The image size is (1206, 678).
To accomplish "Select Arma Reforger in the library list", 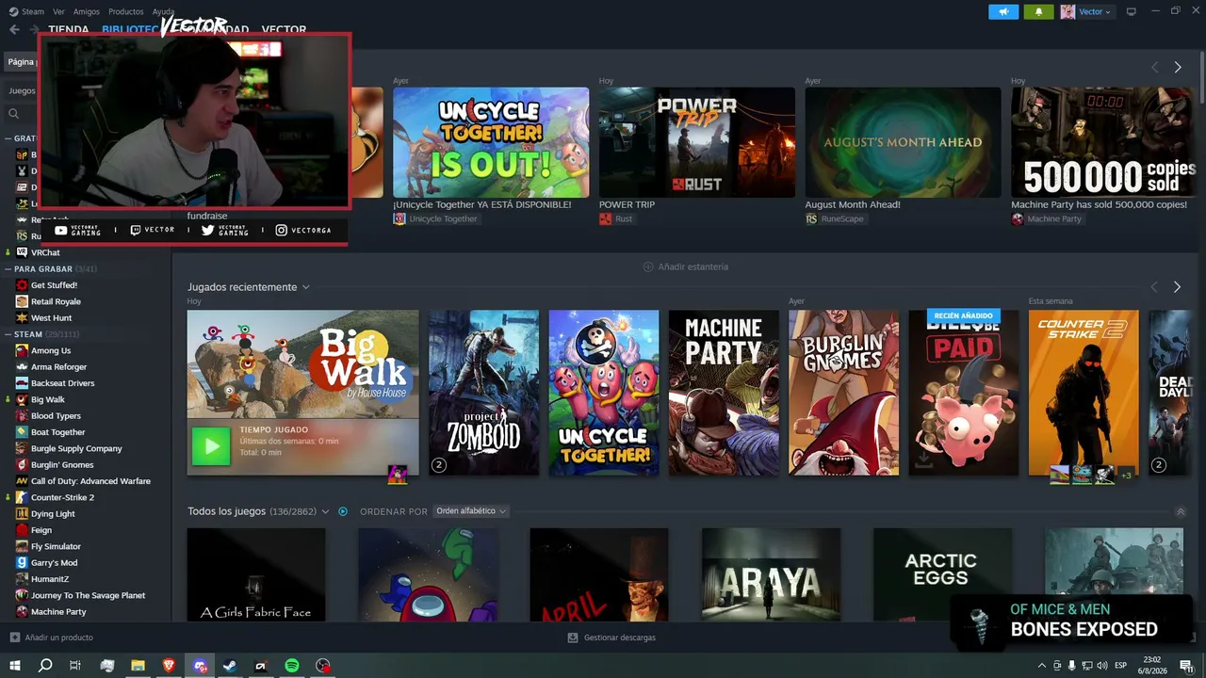I will click(x=58, y=366).
